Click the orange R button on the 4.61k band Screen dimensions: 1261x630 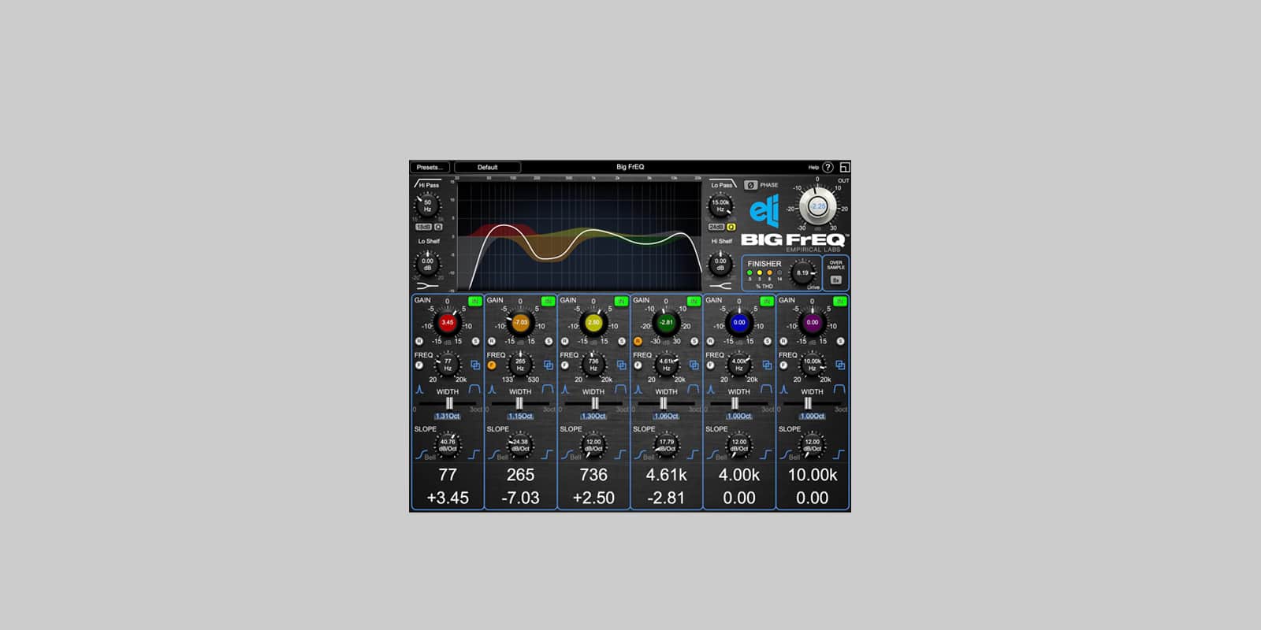pos(638,341)
